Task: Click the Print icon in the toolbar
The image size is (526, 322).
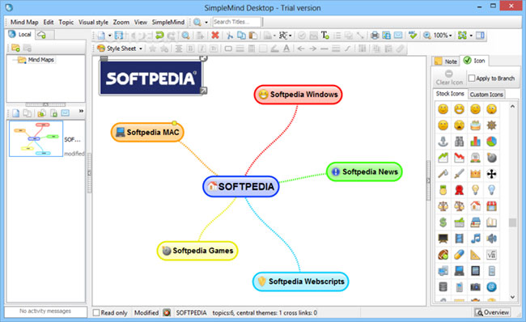Action: pos(375,36)
